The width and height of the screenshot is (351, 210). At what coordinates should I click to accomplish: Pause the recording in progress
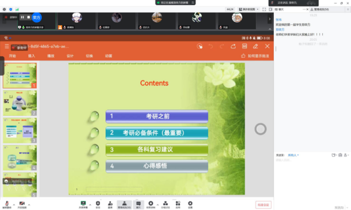coord(23,17)
